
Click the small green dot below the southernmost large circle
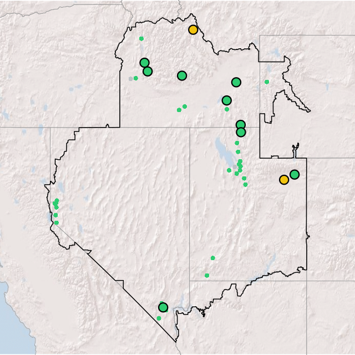click(159, 318)
